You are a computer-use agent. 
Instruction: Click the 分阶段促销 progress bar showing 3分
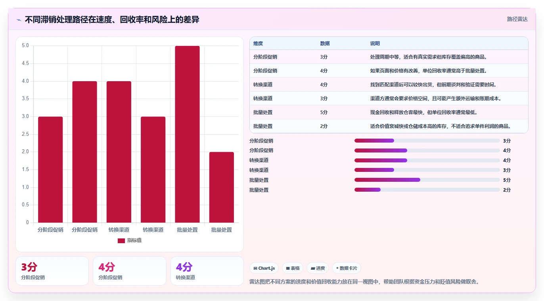click(x=427, y=141)
